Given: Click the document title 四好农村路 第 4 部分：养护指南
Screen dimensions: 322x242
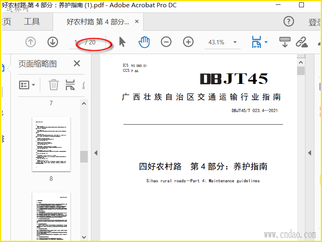Looking at the screenshot, I should coord(203,167).
